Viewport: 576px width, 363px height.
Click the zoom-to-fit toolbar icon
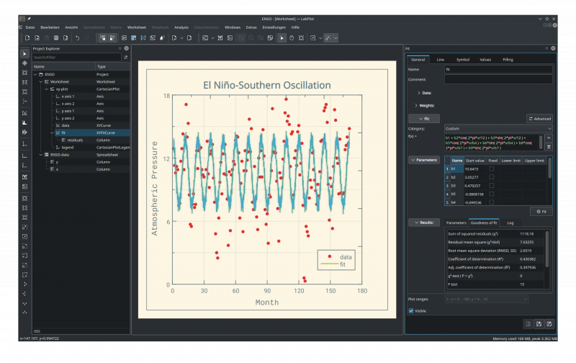tap(301, 38)
